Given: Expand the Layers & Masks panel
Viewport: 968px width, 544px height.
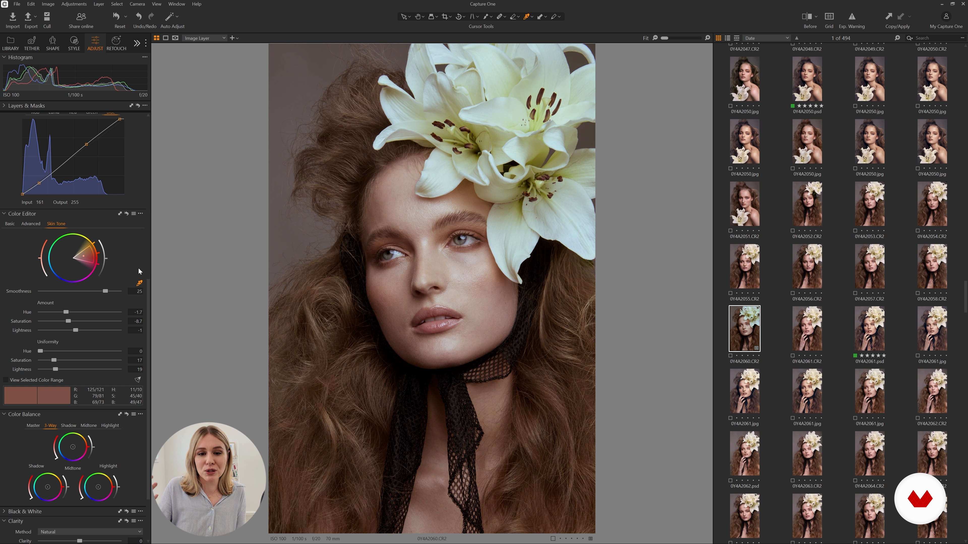Looking at the screenshot, I should click(x=4, y=106).
